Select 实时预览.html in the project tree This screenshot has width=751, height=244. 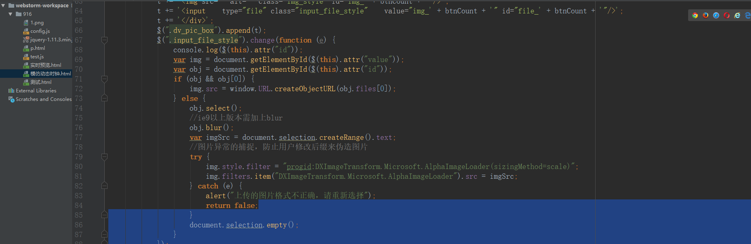pyautogui.click(x=46, y=65)
